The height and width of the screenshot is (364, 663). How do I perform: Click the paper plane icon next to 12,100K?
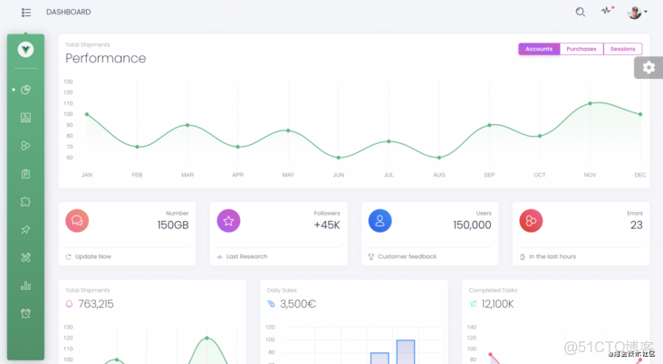[x=473, y=304]
